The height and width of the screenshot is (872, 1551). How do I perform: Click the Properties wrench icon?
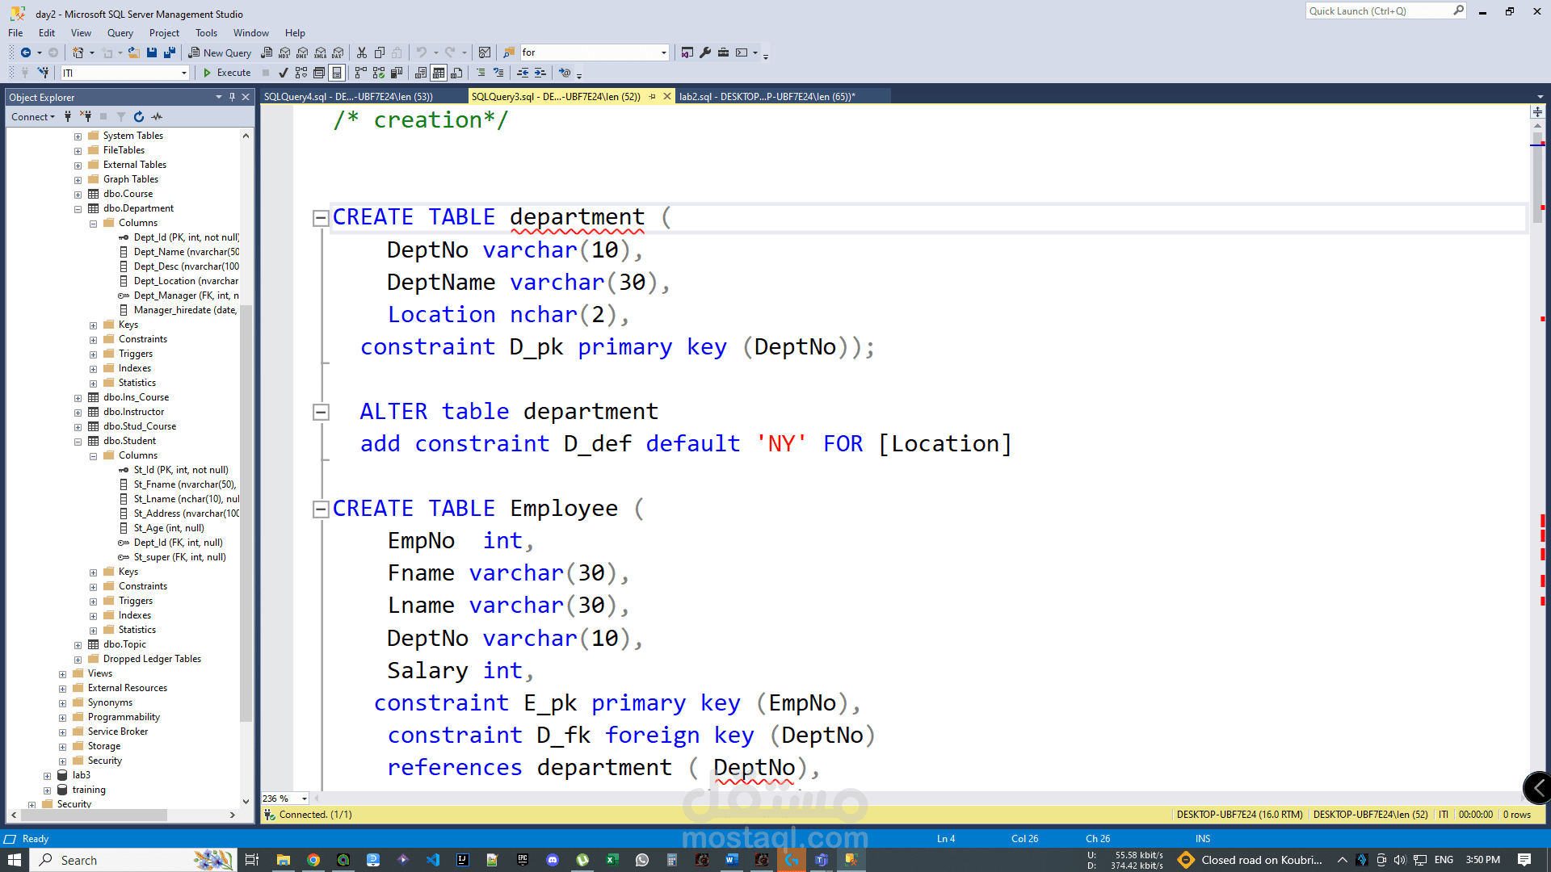coord(705,52)
